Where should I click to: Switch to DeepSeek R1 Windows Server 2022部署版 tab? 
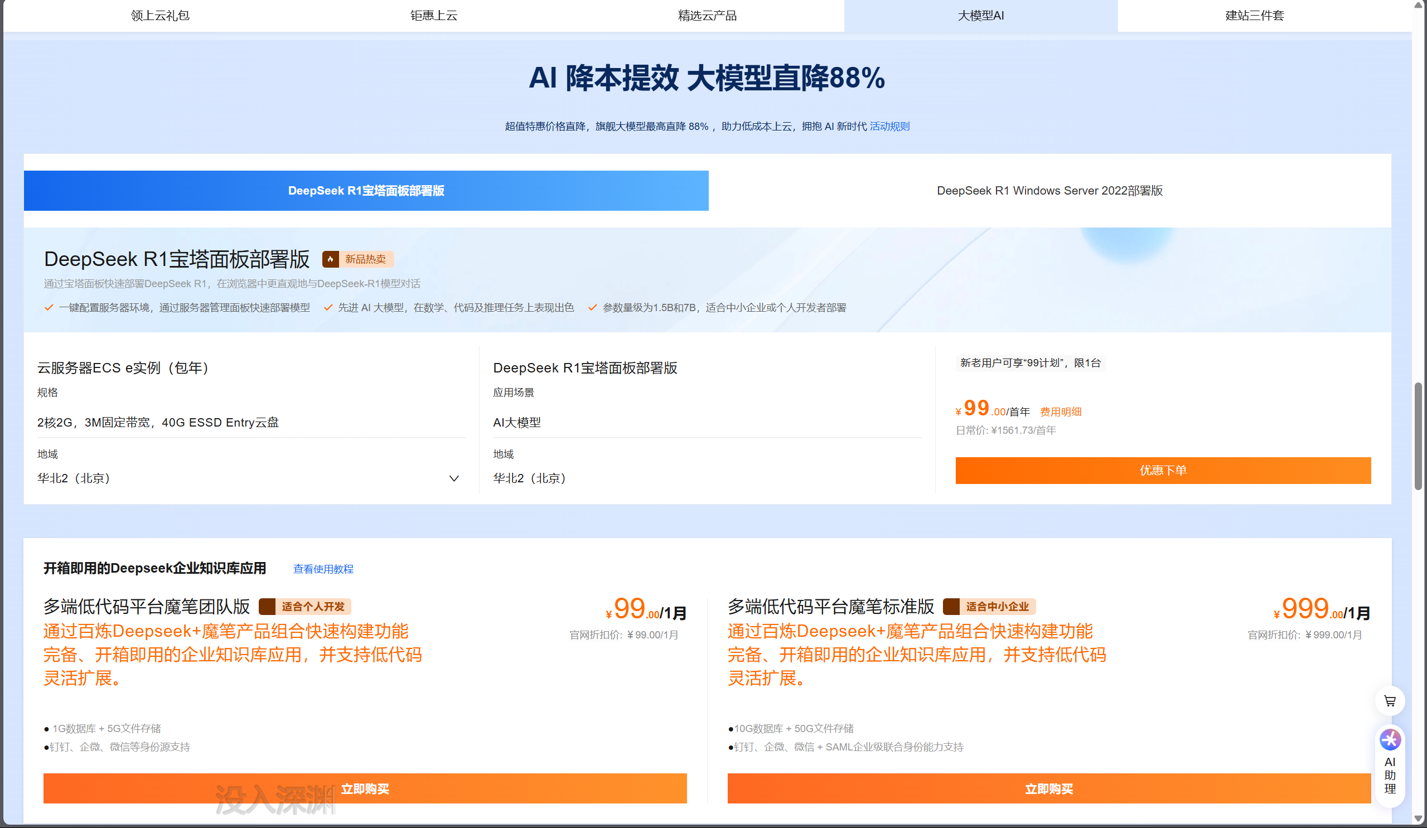click(x=1050, y=191)
